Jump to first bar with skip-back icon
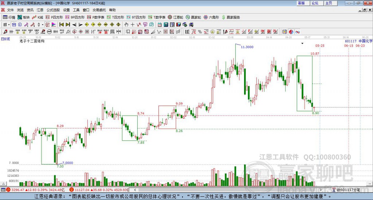Viewport: 373px width, 200px height. pos(61,25)
